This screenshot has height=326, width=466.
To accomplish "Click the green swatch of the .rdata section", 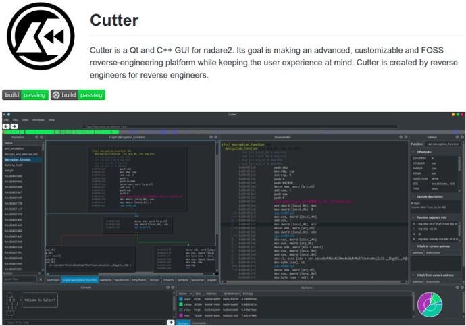I will (x=181, y=304).
